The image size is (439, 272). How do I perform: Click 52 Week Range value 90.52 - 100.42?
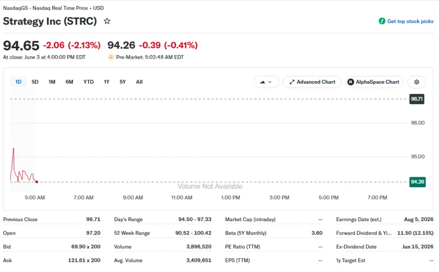coord(193,233)
